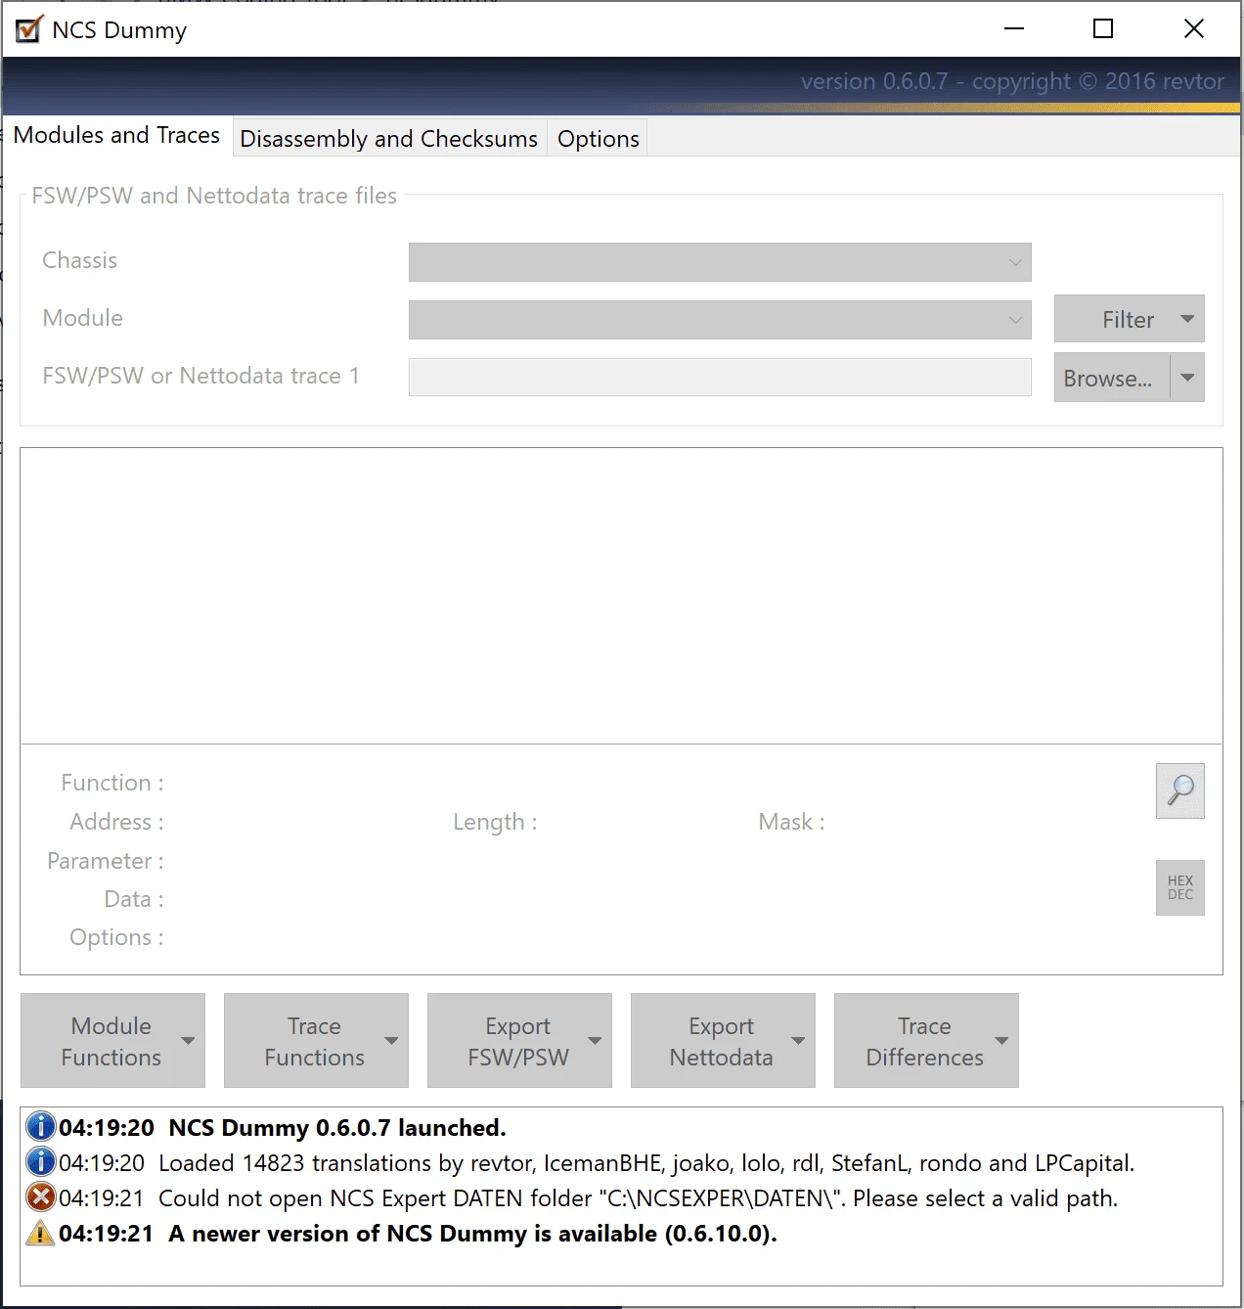1244x1309 pixels.
Task: Expand the Export Nettodata dropdown arrow
Action: click(x=798, y=1041)
